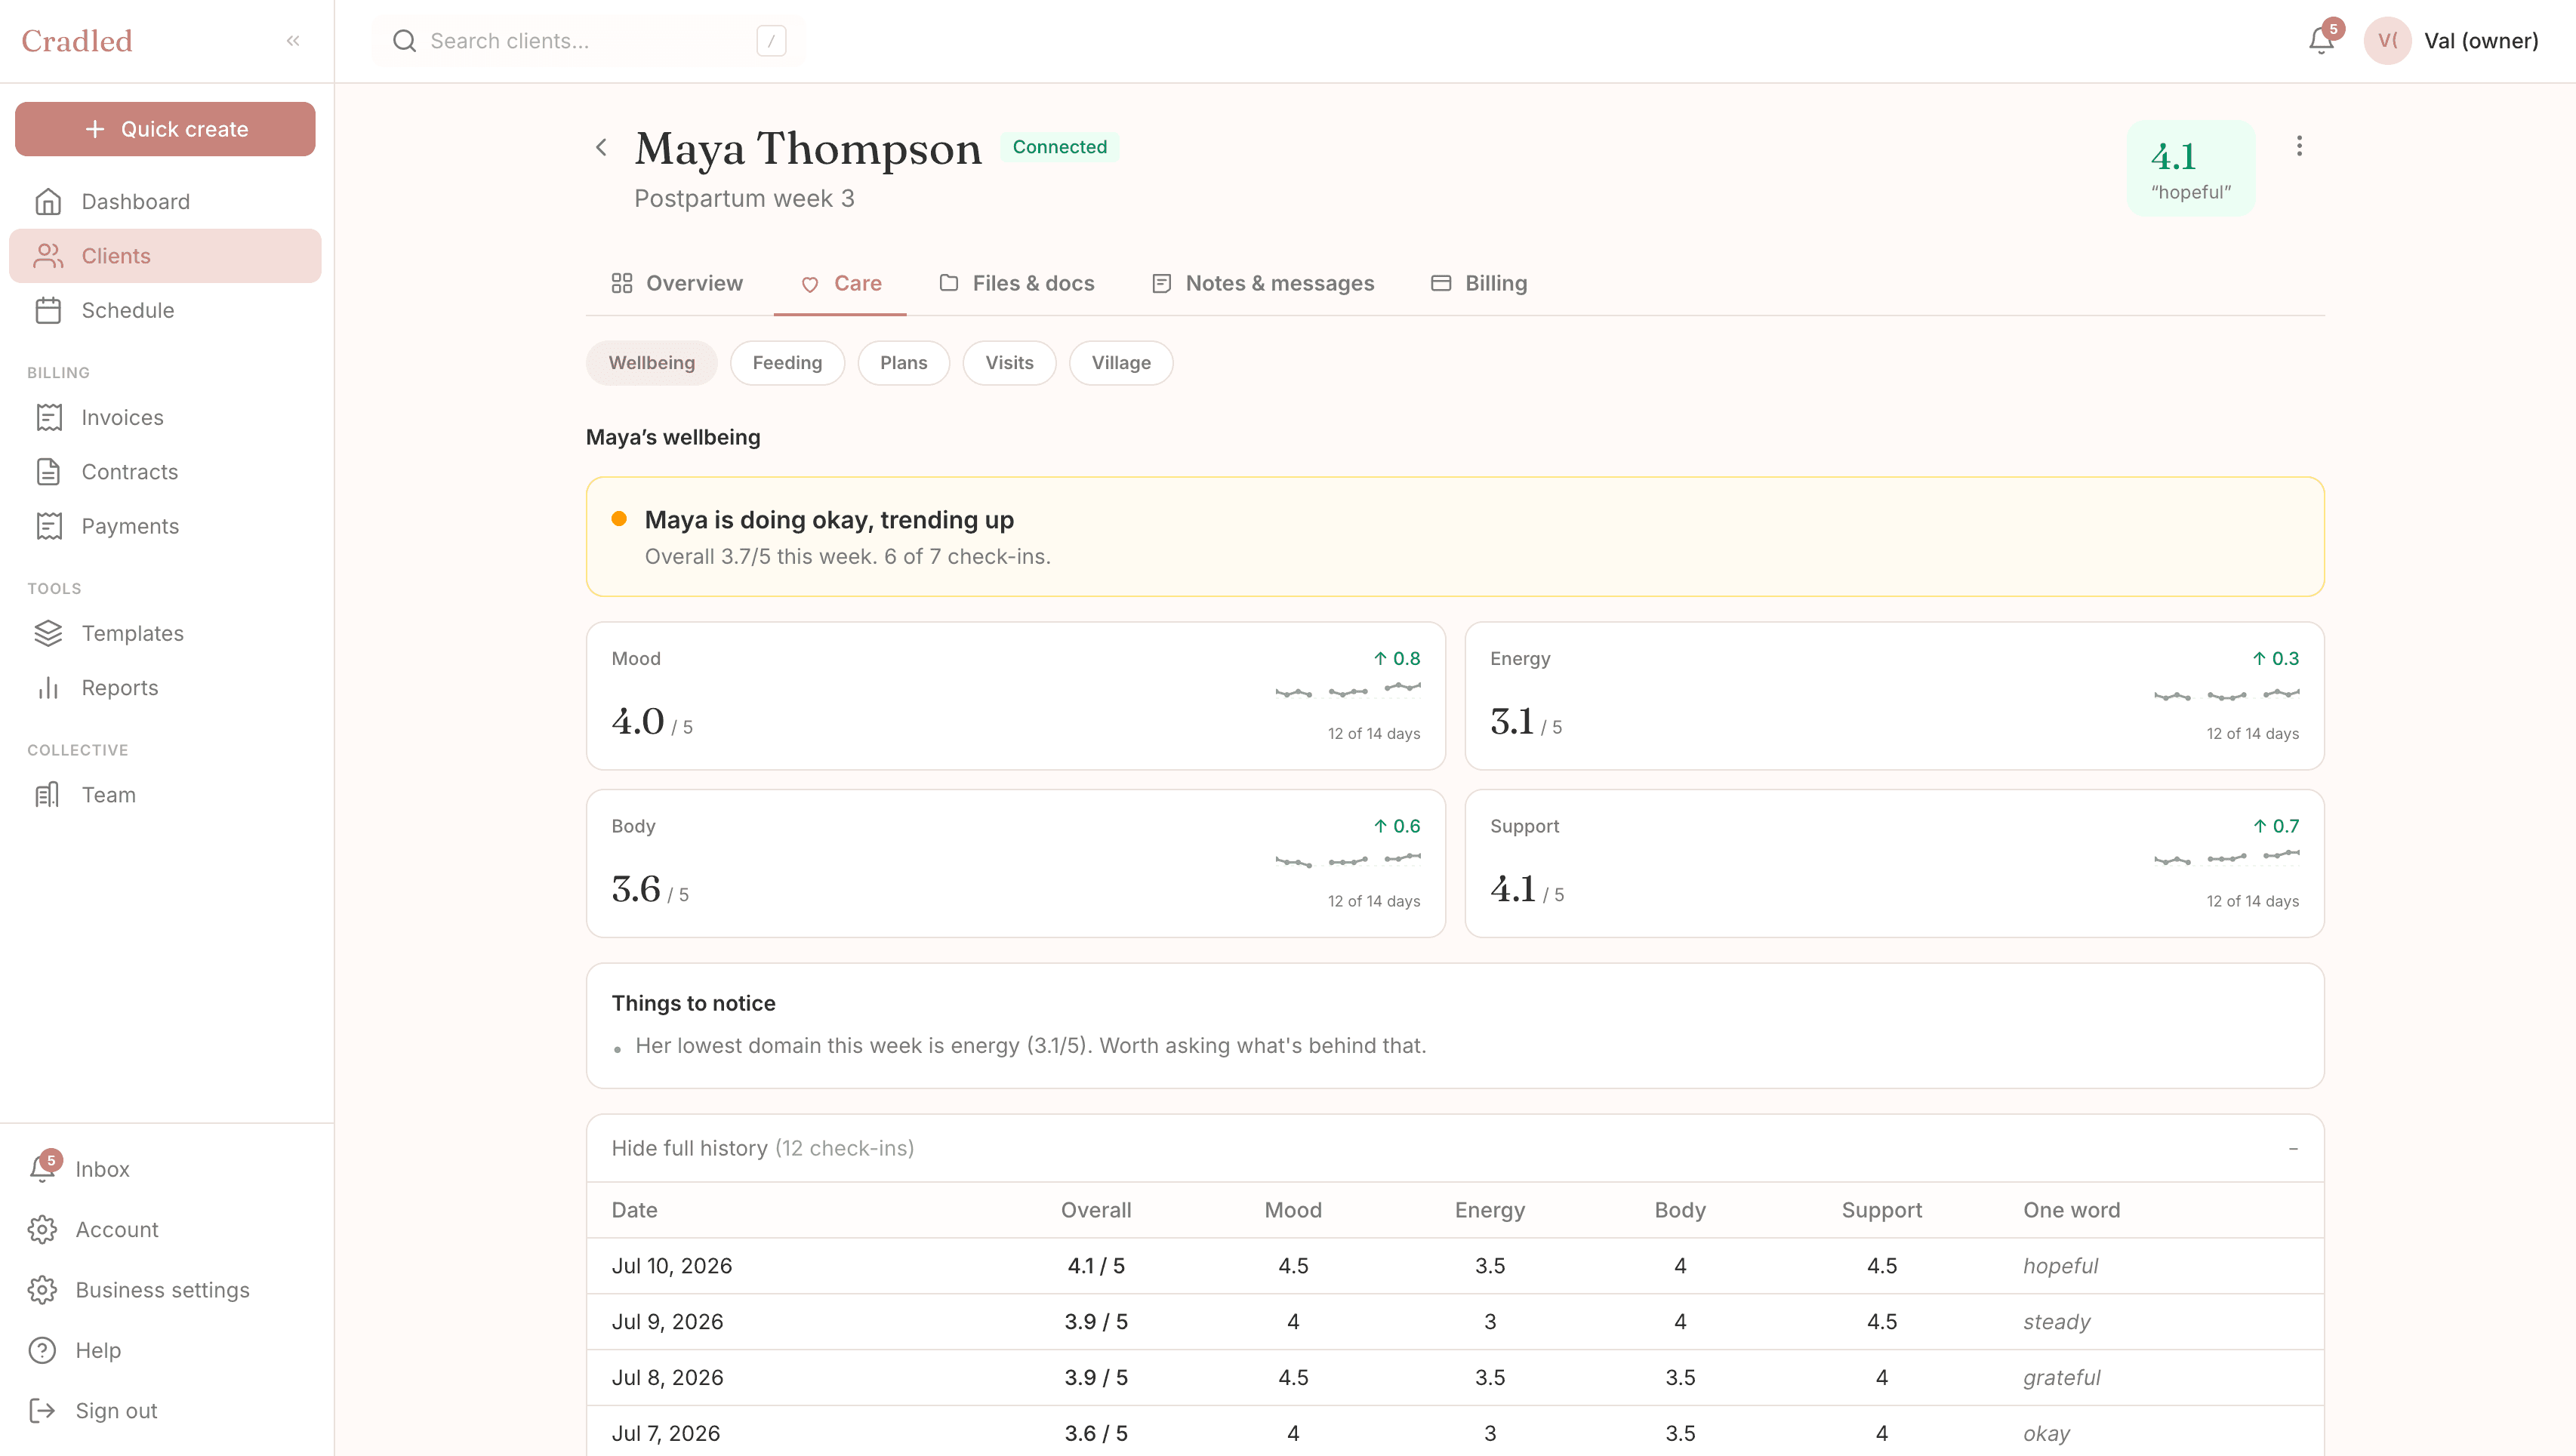
Task: Click the Team building icon
Action: coord(48,795)
